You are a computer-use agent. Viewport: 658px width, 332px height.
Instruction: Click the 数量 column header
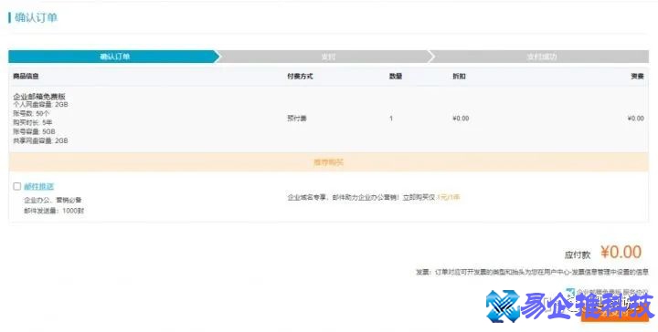[396, 77]
